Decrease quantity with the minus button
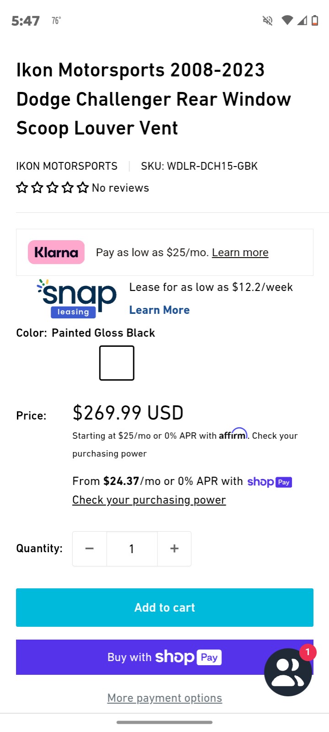 pyautogui.click(x=90, y=549)
